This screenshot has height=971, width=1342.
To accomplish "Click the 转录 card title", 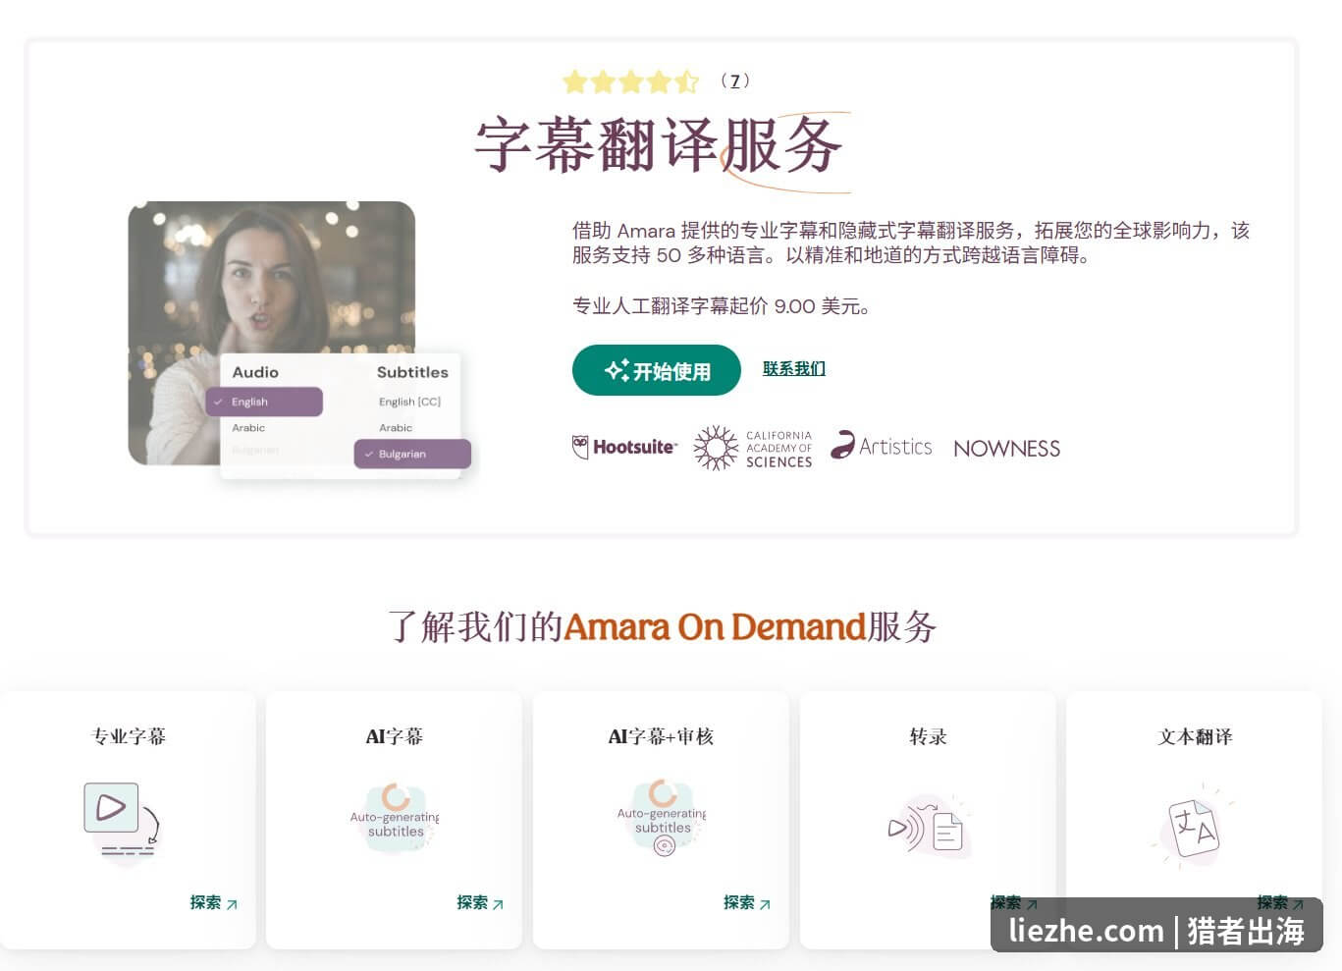I will (928, 736).
